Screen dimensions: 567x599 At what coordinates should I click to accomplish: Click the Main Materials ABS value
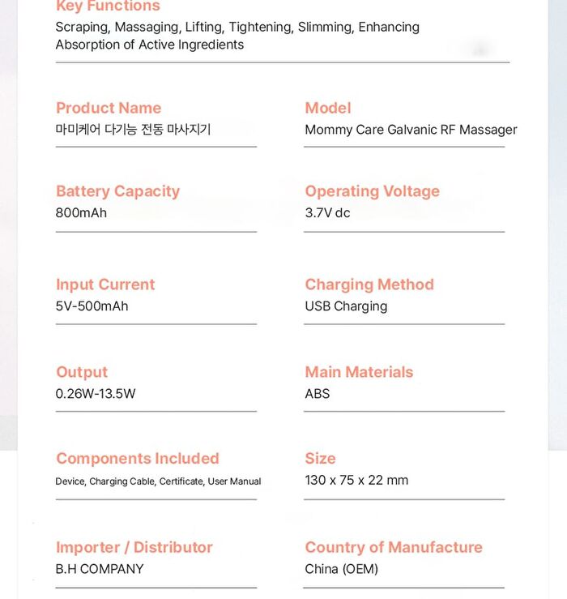pyautogui.click(x=318, y=393)
